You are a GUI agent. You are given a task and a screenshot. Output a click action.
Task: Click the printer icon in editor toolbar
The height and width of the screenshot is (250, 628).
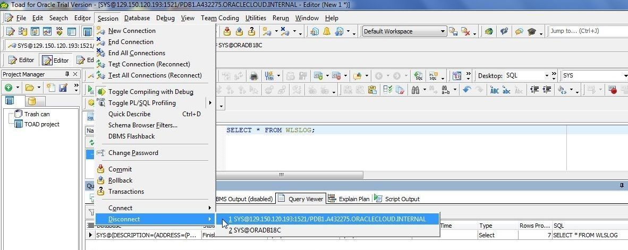pos(254,75)
